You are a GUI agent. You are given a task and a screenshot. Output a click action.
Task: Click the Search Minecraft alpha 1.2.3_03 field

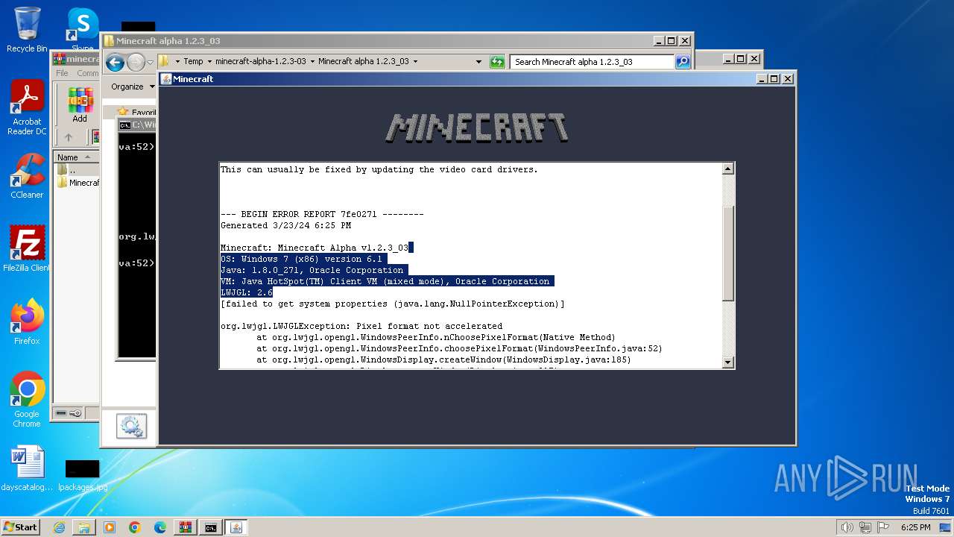[x=593, y=62]
